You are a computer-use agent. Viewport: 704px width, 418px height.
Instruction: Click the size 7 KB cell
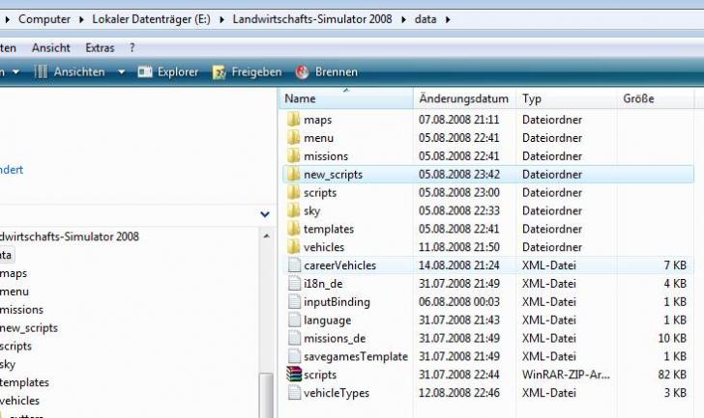pyautogui.click(x=675, y=265)
